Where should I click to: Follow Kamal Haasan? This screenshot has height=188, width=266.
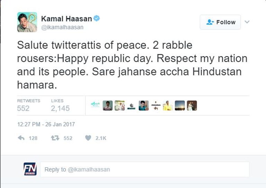220,22
